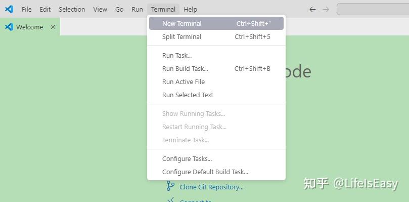Viewport: 409px width, 202px height.
Task: Choose Run Build Task... option
Action: (x=216, y=69)
